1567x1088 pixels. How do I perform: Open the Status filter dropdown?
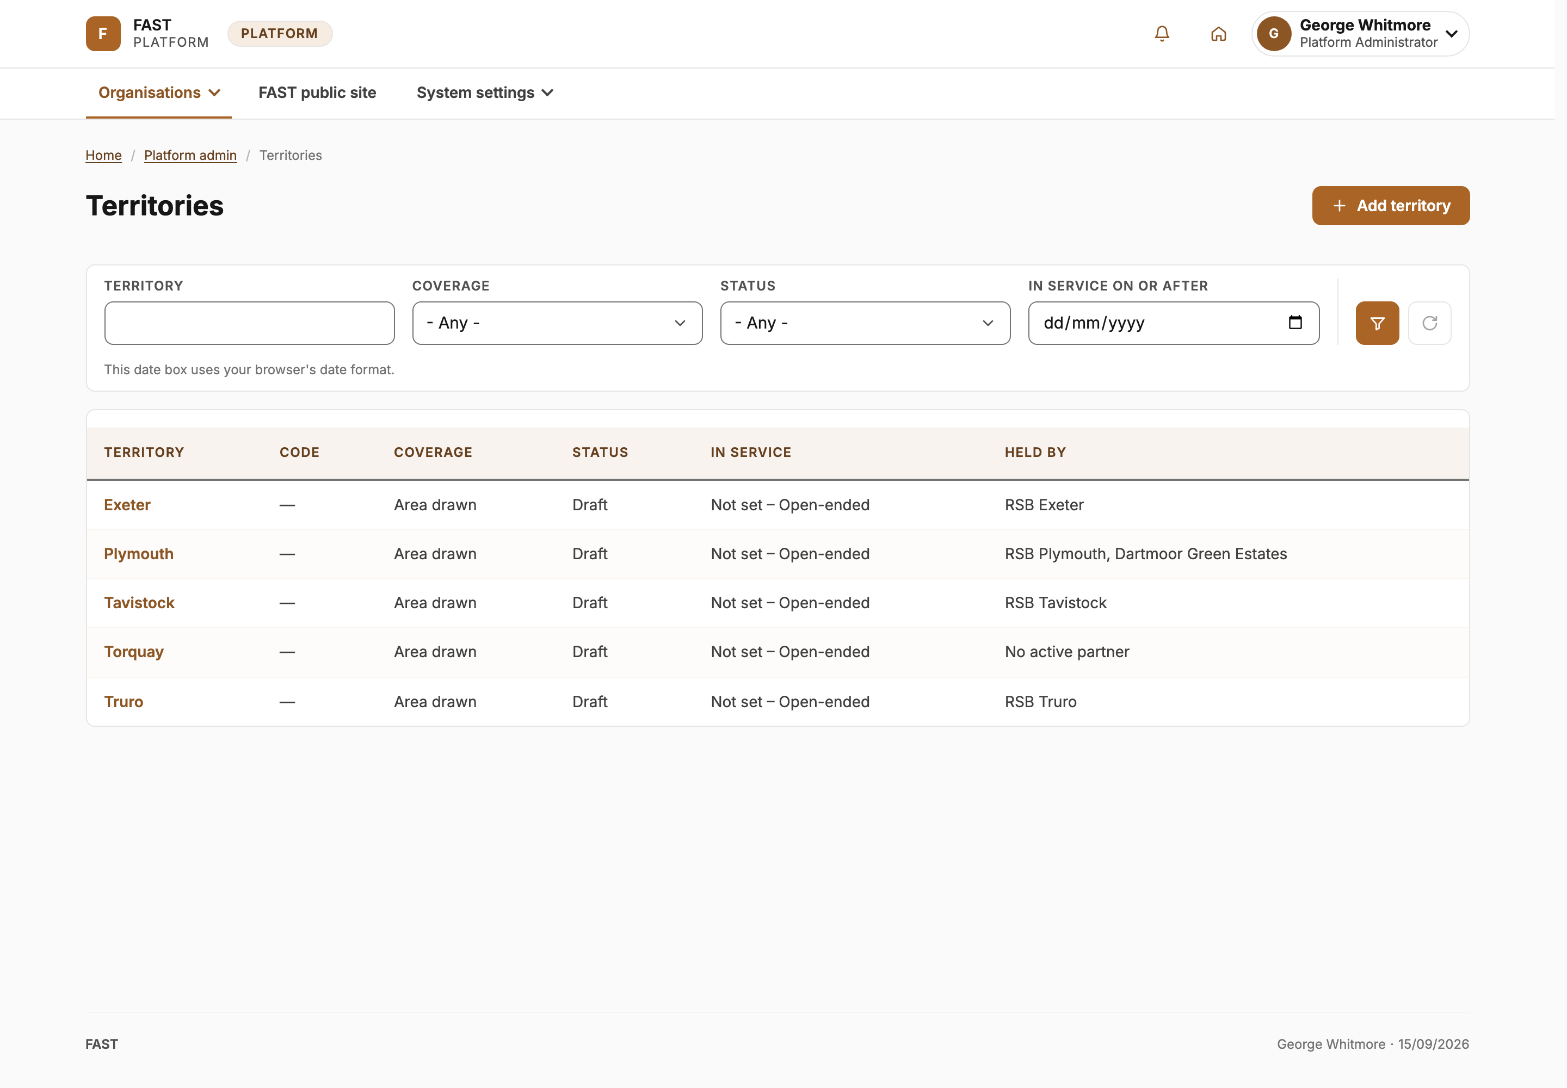click(865, 323)
